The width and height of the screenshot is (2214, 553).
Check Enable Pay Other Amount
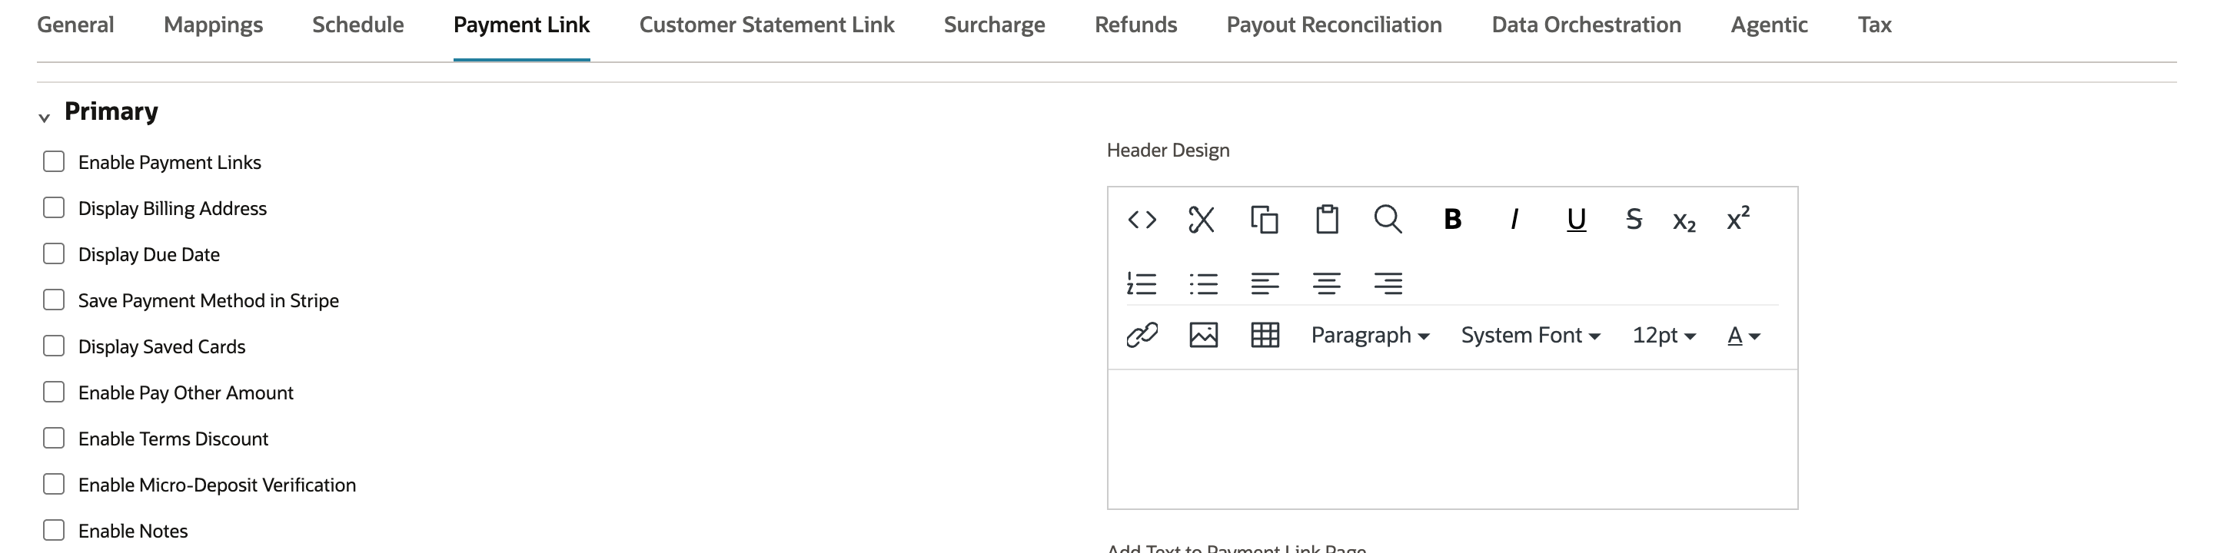pyautogui.click(x=54, y=392)
